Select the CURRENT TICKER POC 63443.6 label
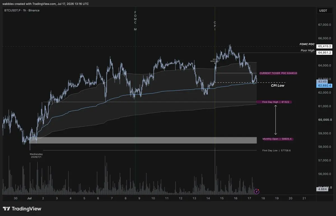Screen dimensions: 336x216 278,73
